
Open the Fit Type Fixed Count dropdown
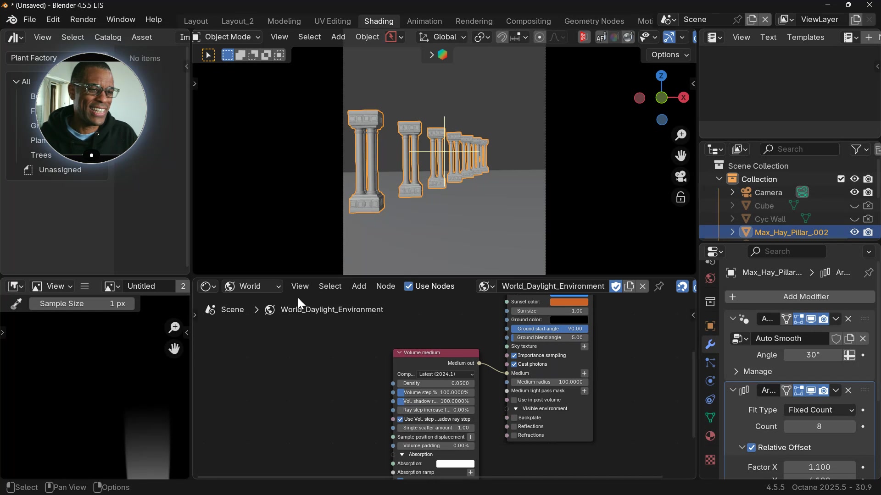tap(820, 410)
